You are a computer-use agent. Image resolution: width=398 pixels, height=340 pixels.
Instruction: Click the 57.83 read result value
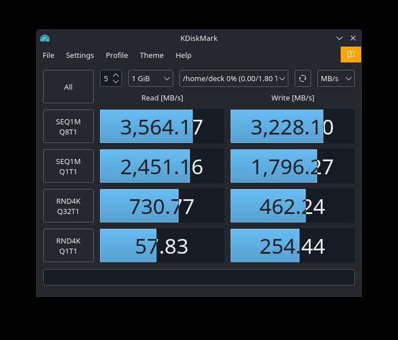tap(162, 246)
